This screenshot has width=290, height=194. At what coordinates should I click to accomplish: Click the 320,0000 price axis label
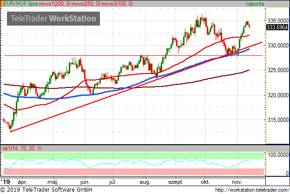pos(278,95)
